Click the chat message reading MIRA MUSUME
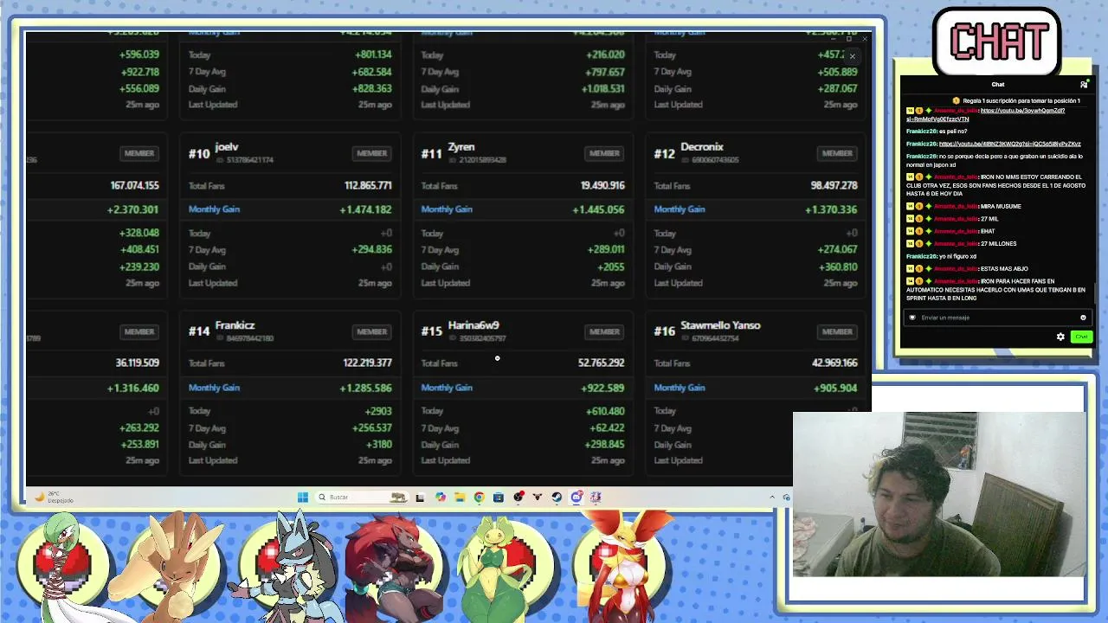1108x623 pixels. (x=1001, y=206)
